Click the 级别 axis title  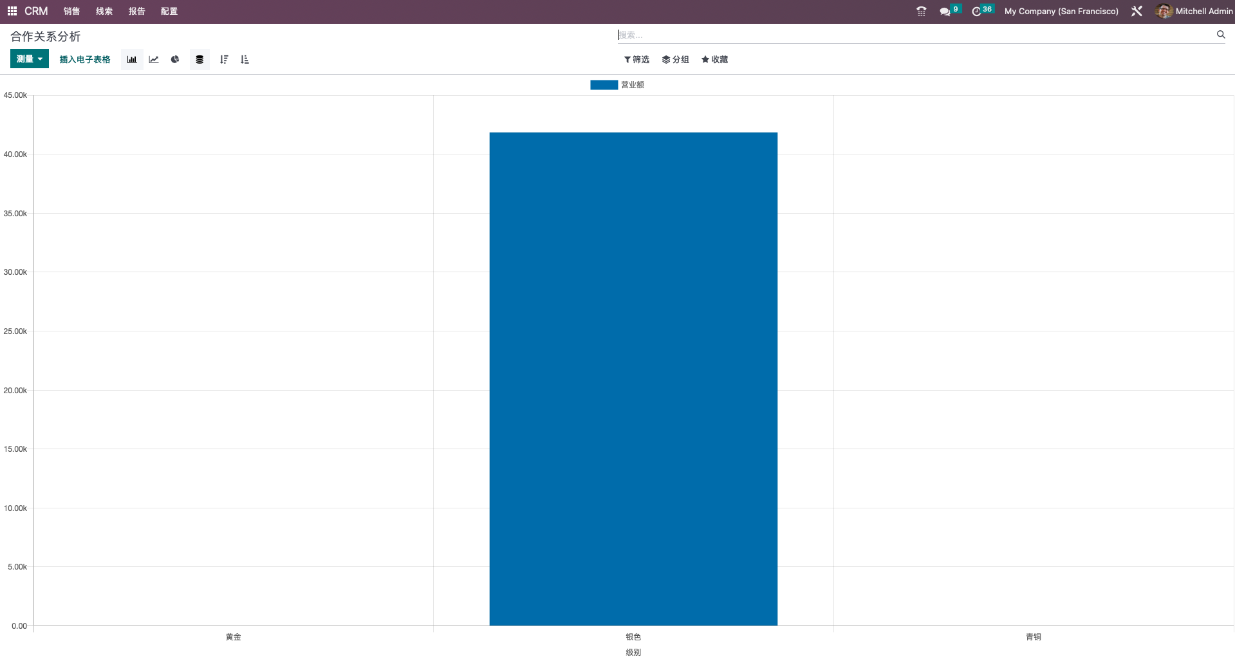pos(633,652)
